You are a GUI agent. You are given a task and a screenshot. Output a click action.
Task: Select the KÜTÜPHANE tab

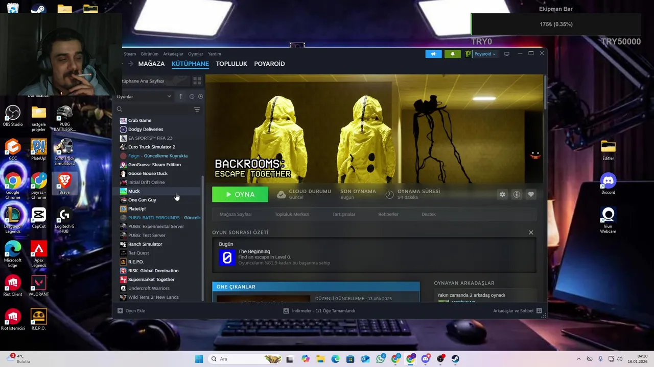click(x=190, y=64)
